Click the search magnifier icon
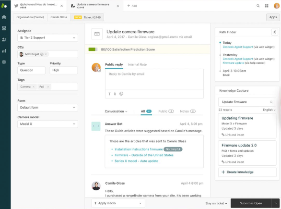Screen dimensions: 281x209 tap(258, 6)
